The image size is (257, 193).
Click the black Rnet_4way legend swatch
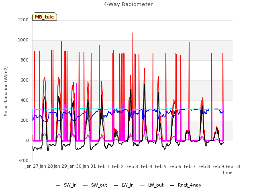[x=172, y=186]
